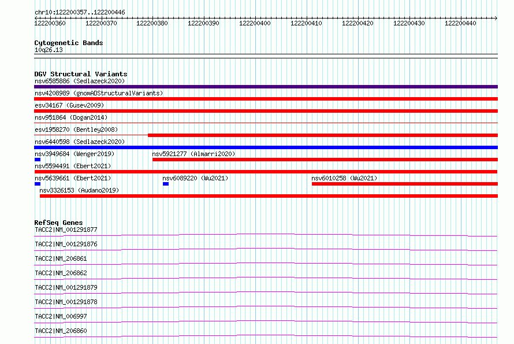The width and height of the screenshot is (514, 344).
Task: Open variant nsv3326153 (Audano2019) label
Action: (79, 190)
